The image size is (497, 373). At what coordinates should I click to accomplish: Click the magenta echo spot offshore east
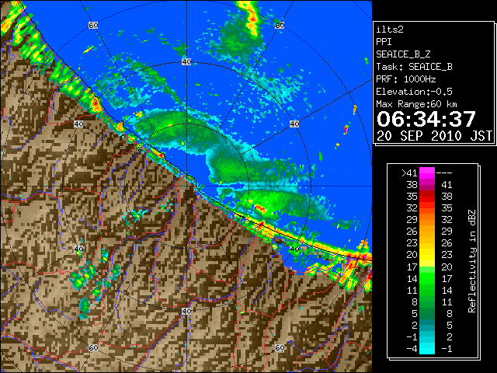346,129
